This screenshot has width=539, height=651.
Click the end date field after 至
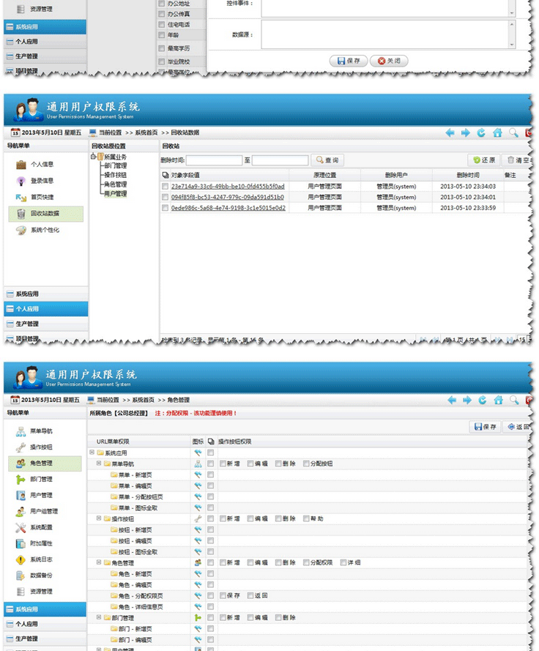click(280, 160)
